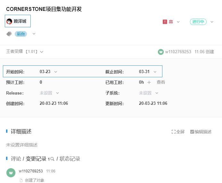Click the assignee avatar of 赖泽城

[9, 21]
